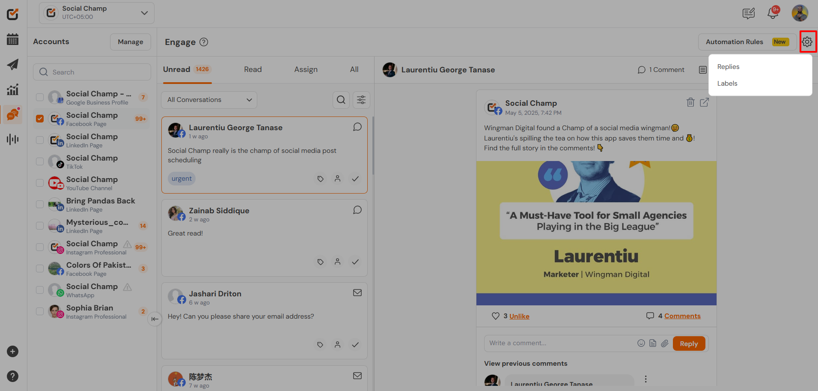Delete the Social Champ post trash icon
The height and width of the screenshot is (391, 818).
690,102
